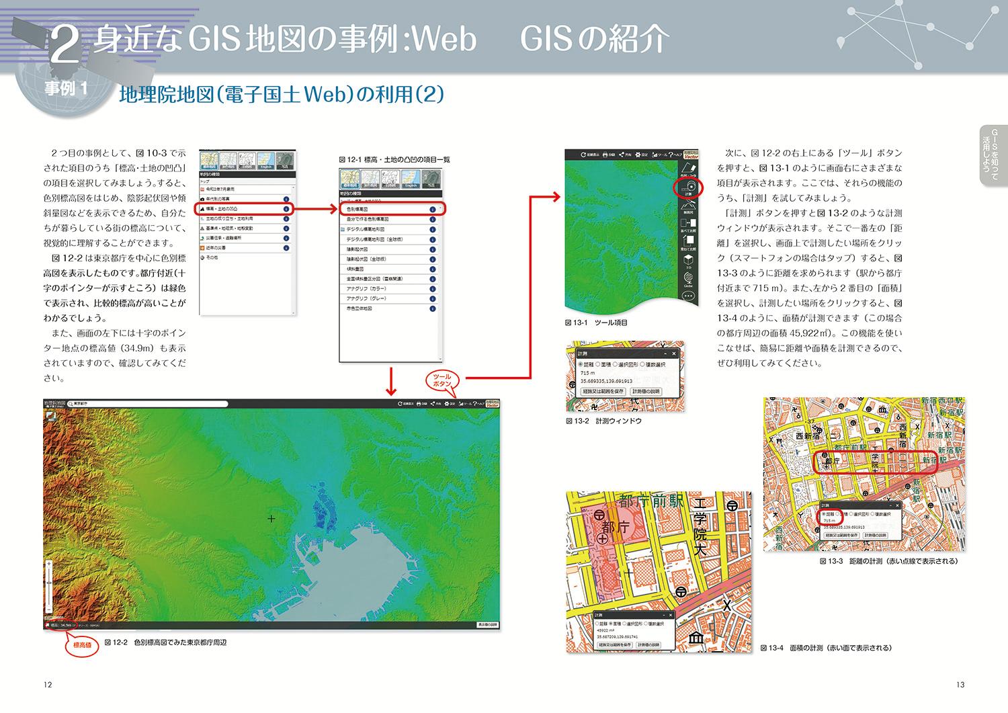Select 選択図形 radio in the 45922 m² window
Viewport: 1008px width, 713px height.
[x=624, y=624]
